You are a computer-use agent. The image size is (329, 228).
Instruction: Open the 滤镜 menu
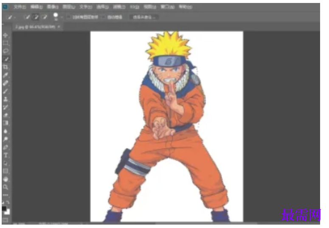[119, 7]
